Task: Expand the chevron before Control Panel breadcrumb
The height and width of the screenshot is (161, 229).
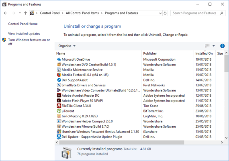Action: pyautogui.click(x=37, y=13)
